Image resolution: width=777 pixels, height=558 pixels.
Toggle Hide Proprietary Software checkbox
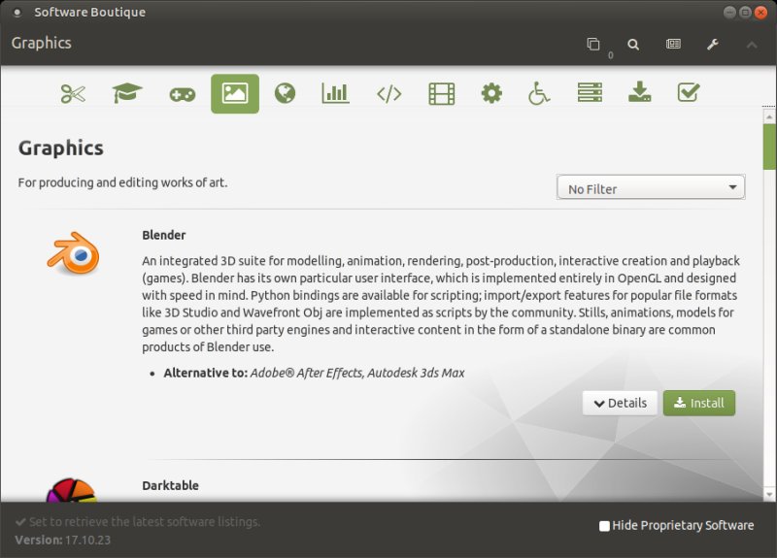click(604, 526)
